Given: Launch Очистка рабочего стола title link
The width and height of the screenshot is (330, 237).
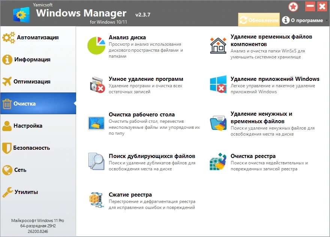Looking at the screenshot, I should 142,115.
